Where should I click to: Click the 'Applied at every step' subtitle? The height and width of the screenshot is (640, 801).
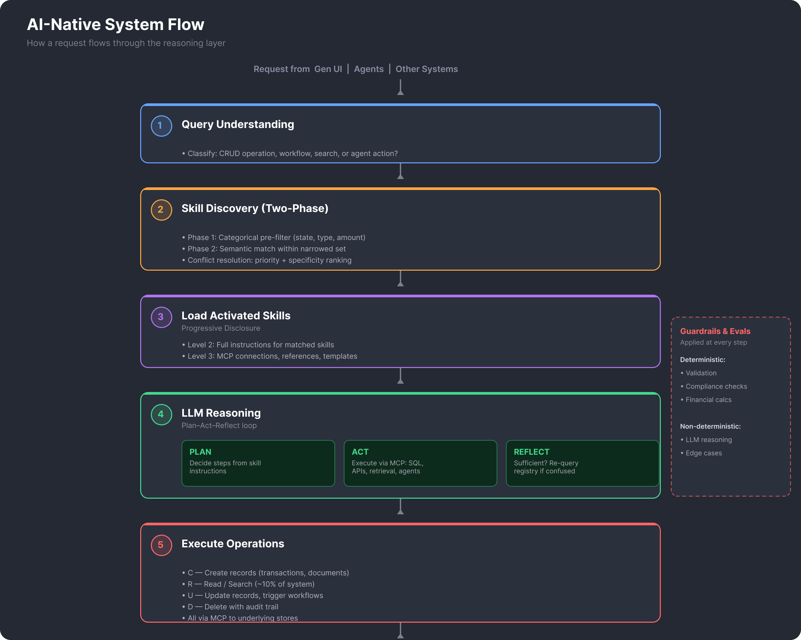click(713, 342)
